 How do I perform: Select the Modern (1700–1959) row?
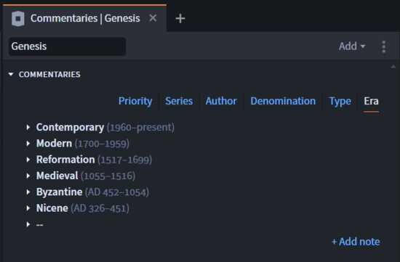pos(83,144)
